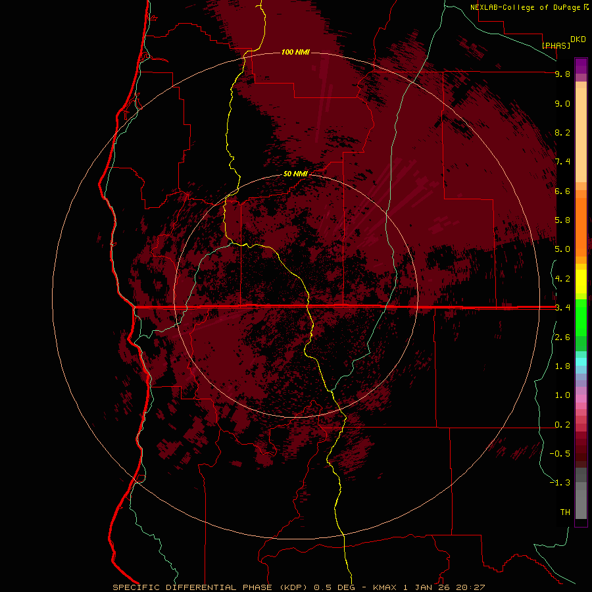Click the 0.5 DEG tilt in caption
The width and height of the screenshot is (592, 592).
(336, 587)
